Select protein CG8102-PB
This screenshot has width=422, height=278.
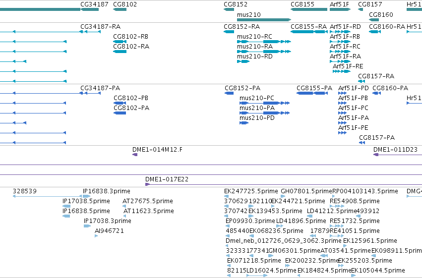point(131,98)
